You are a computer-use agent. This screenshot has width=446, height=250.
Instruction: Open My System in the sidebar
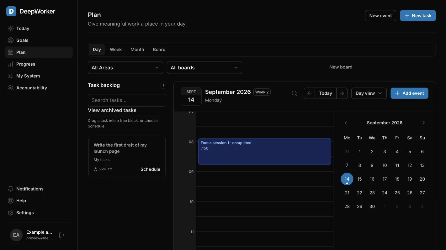point(39,76)
